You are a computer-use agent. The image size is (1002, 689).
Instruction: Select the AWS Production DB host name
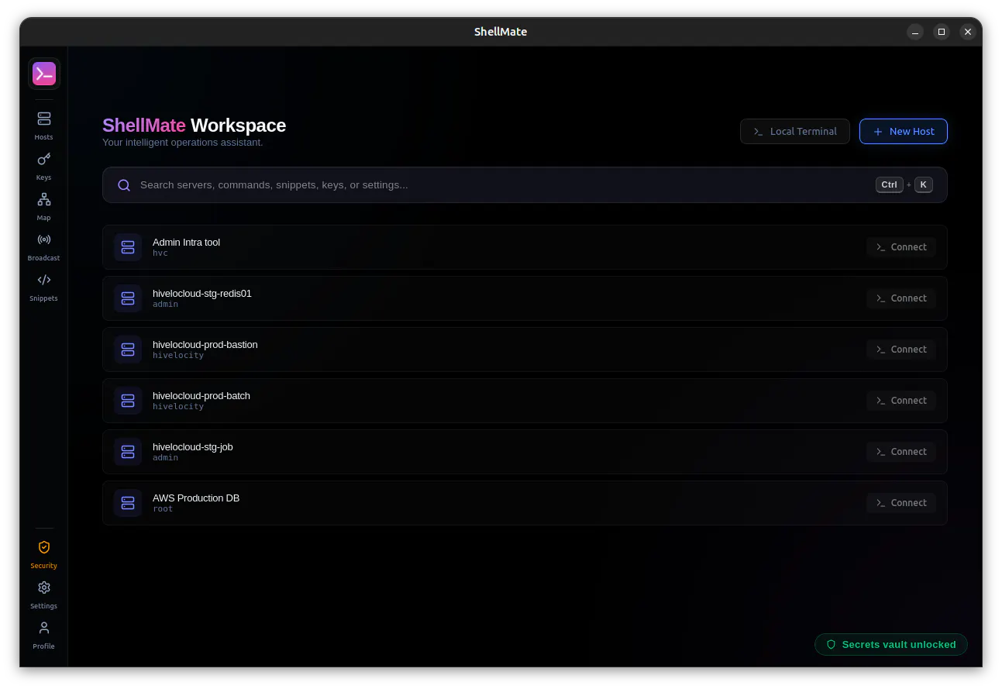(x=196, y=498)
